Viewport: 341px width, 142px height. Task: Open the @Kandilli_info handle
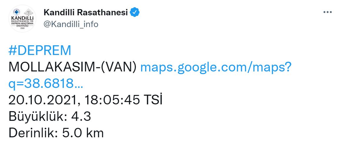pos(71,24)
